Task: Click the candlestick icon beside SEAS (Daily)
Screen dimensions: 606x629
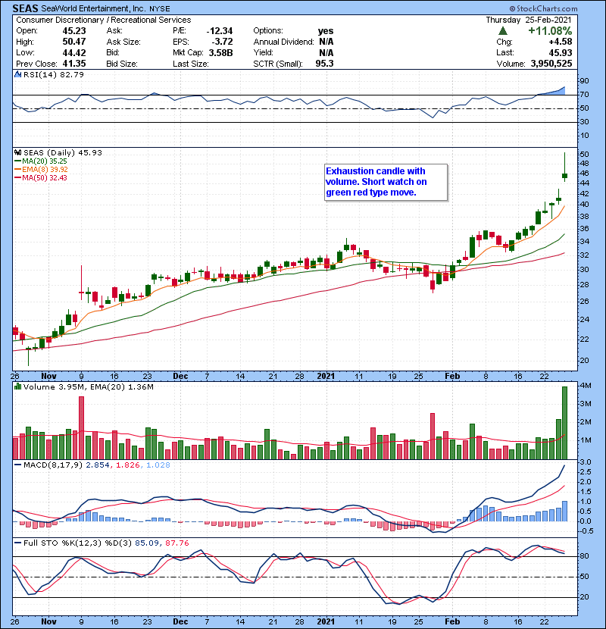Action: (18, 153)
